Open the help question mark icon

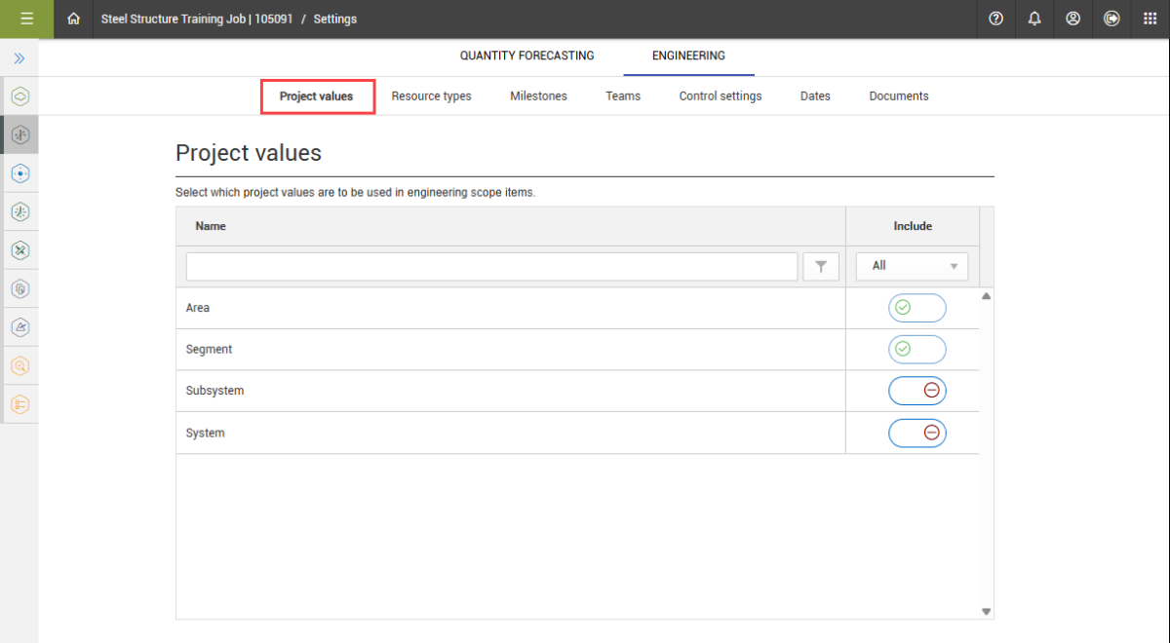tap(995, 19)
